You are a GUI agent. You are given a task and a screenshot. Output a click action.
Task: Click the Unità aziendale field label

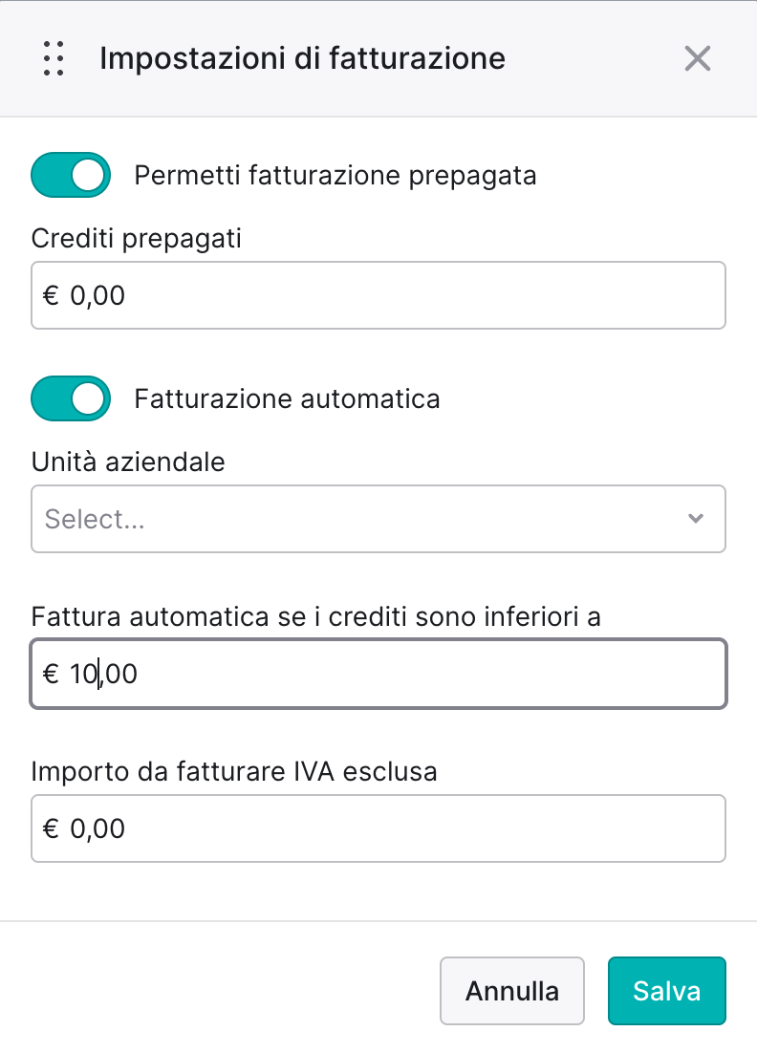tap(128, 462)
